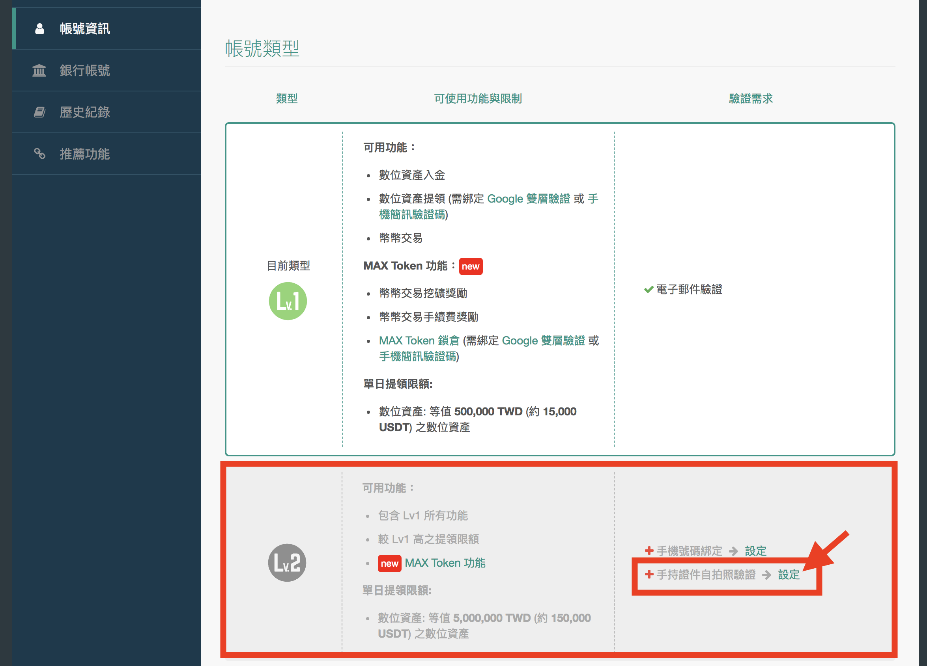Open the 歷史紀錄 sidebar menu item
The height and width of the screenshot is (666, 927).
[x=84, y=112]
